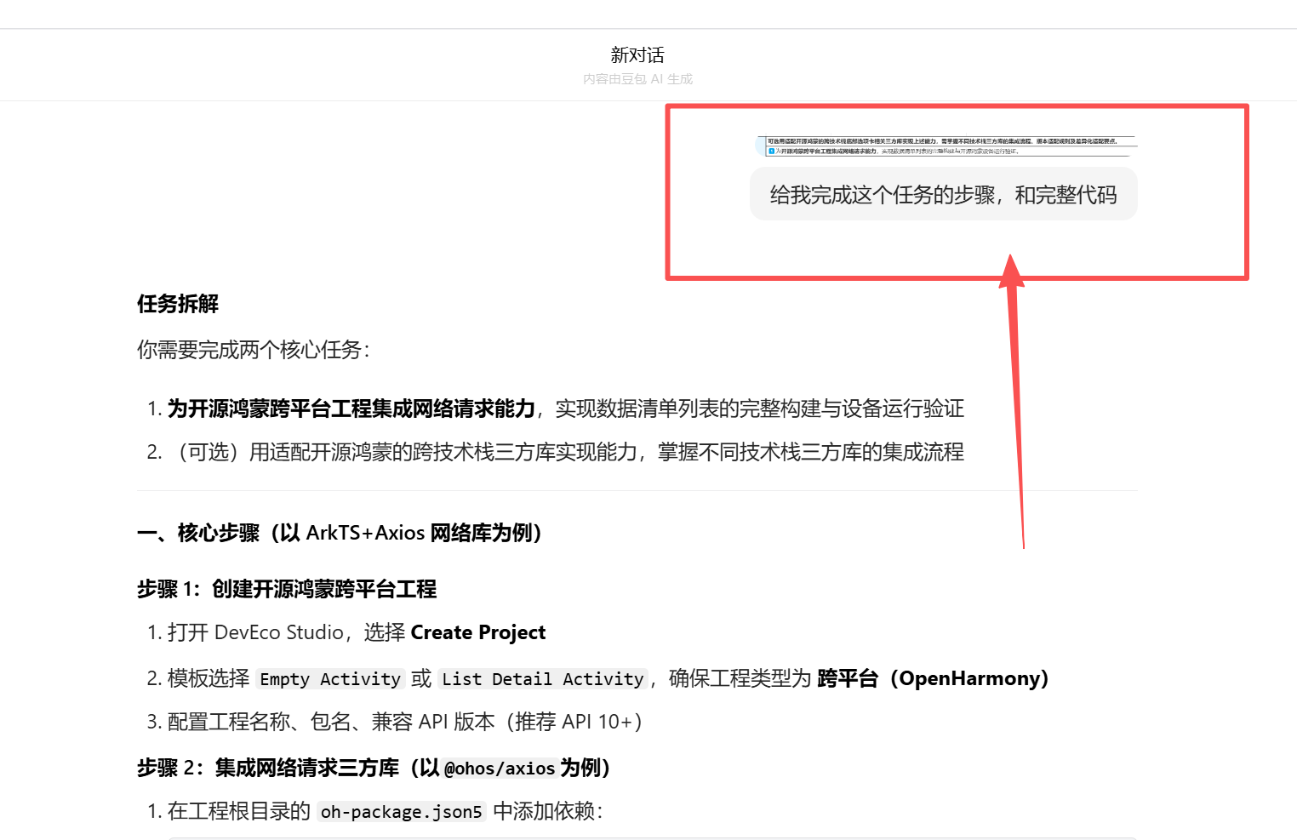
Task: Click the oh-package.json5 code snippet text
Action: (401, 811)
